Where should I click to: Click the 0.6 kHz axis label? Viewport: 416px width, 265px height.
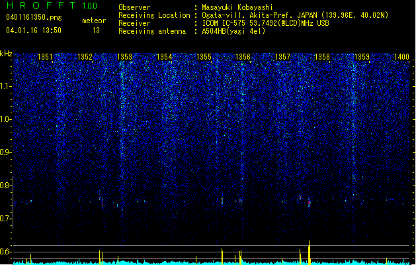(6, 252)
